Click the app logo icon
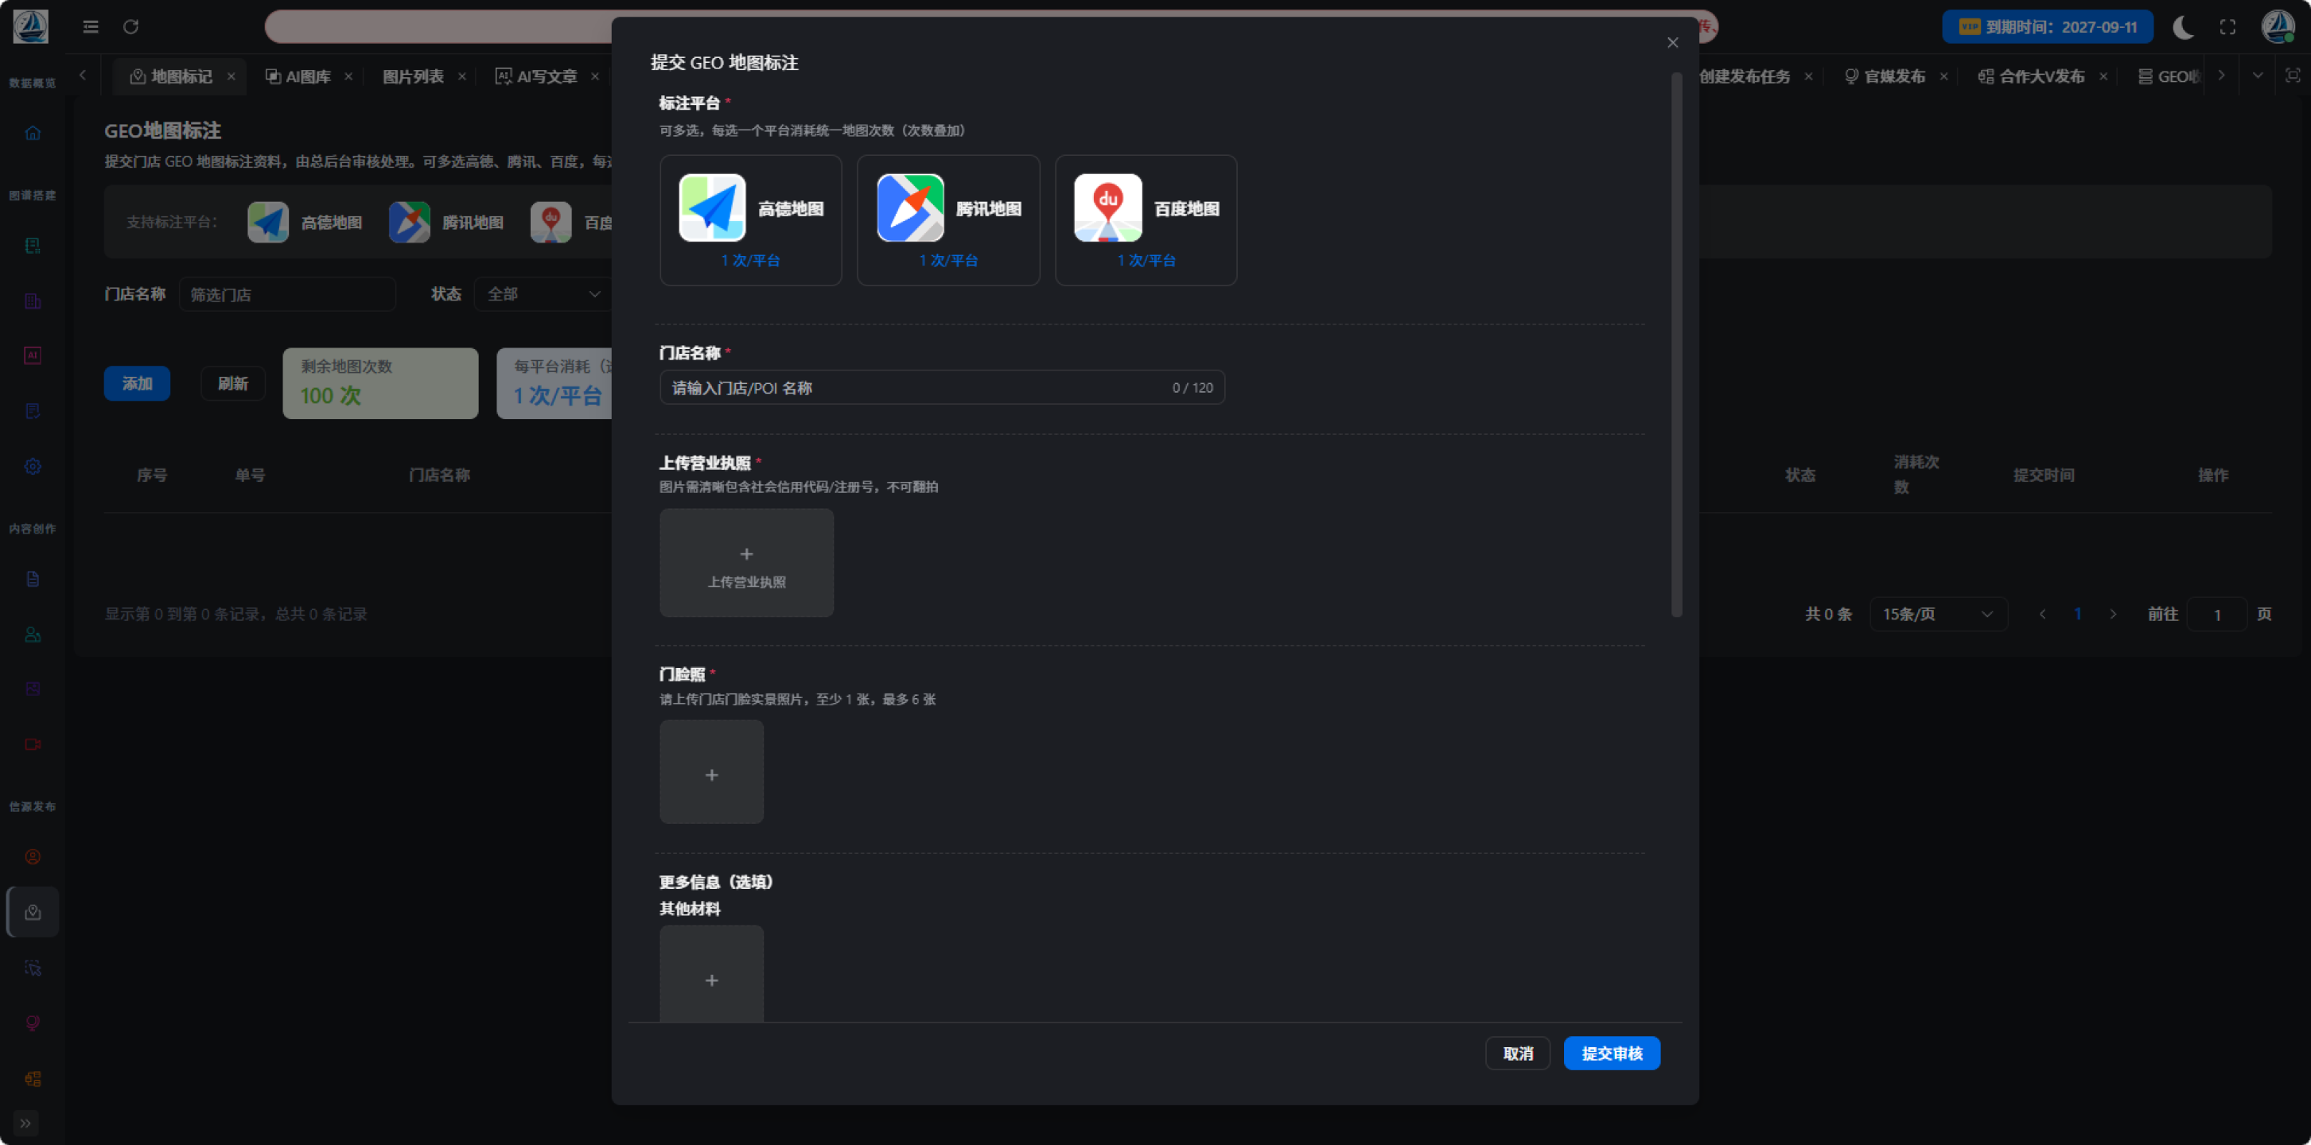Viewport: 2311px width, 1145px height. pyautogui.click(x=30, y=27)
